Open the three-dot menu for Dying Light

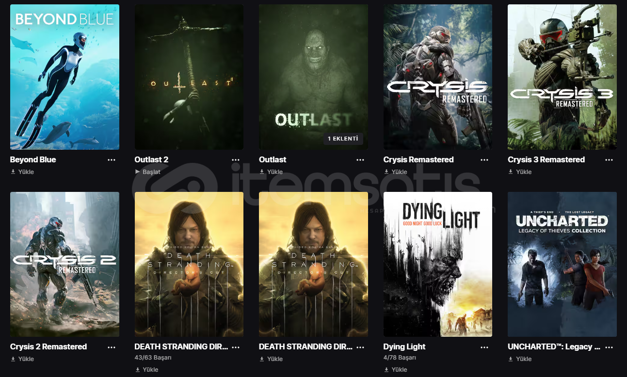[x=484, y=347]
